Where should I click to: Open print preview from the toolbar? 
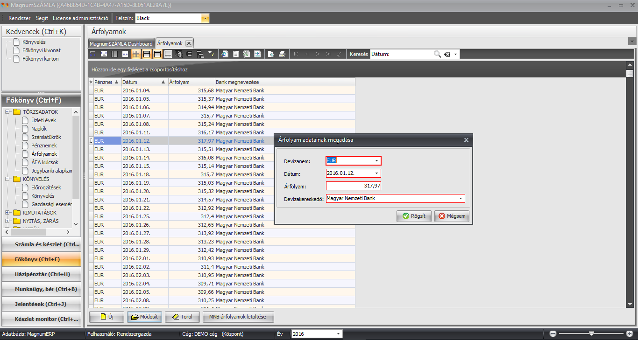[271, 54]
